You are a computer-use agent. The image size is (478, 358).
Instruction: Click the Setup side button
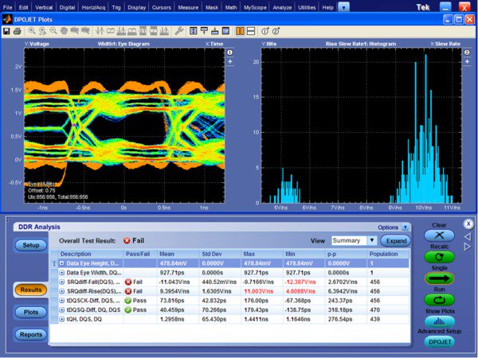[x=31, y=245]
